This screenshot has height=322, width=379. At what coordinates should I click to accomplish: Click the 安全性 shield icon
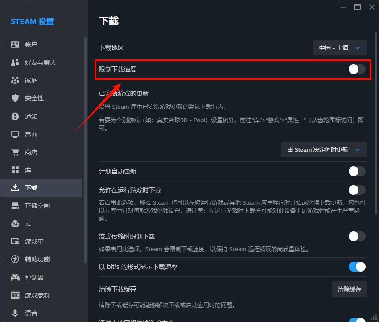coord(15,98)
